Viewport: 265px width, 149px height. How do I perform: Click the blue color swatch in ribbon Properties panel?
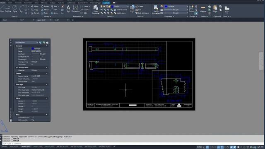coord(166,7)
